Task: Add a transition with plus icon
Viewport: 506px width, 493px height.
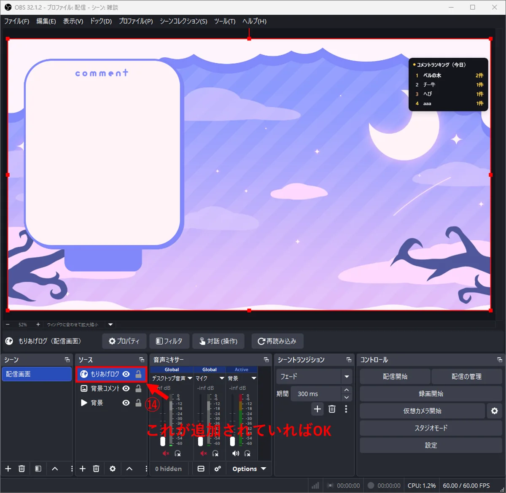Action: click(318, 409)
